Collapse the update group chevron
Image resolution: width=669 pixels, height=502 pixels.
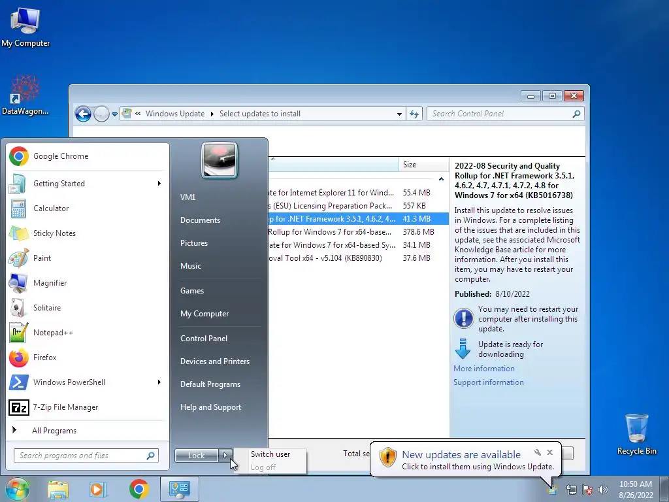coord(441,179)
